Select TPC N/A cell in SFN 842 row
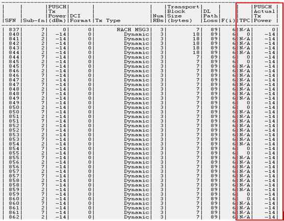Image resolution: width=284 pixels, height=221 pixels. tap(245, 43)
